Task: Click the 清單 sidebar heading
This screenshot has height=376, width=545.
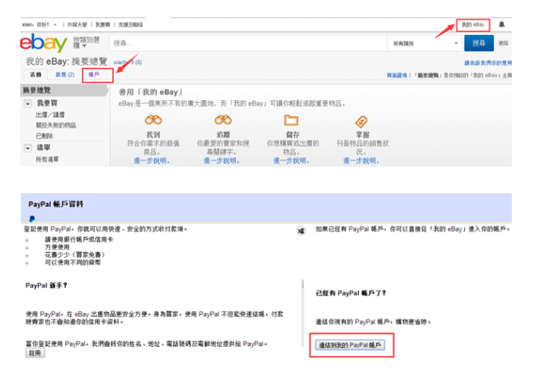Action: (44, 148)
